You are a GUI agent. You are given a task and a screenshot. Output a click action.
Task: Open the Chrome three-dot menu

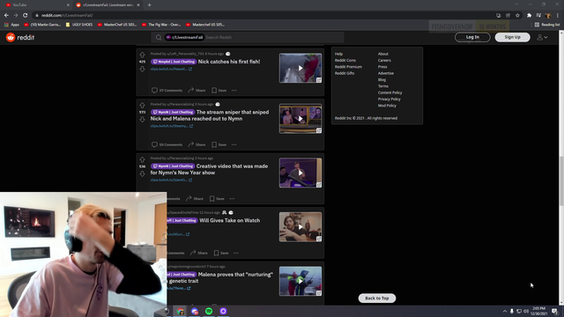[558, 16]
